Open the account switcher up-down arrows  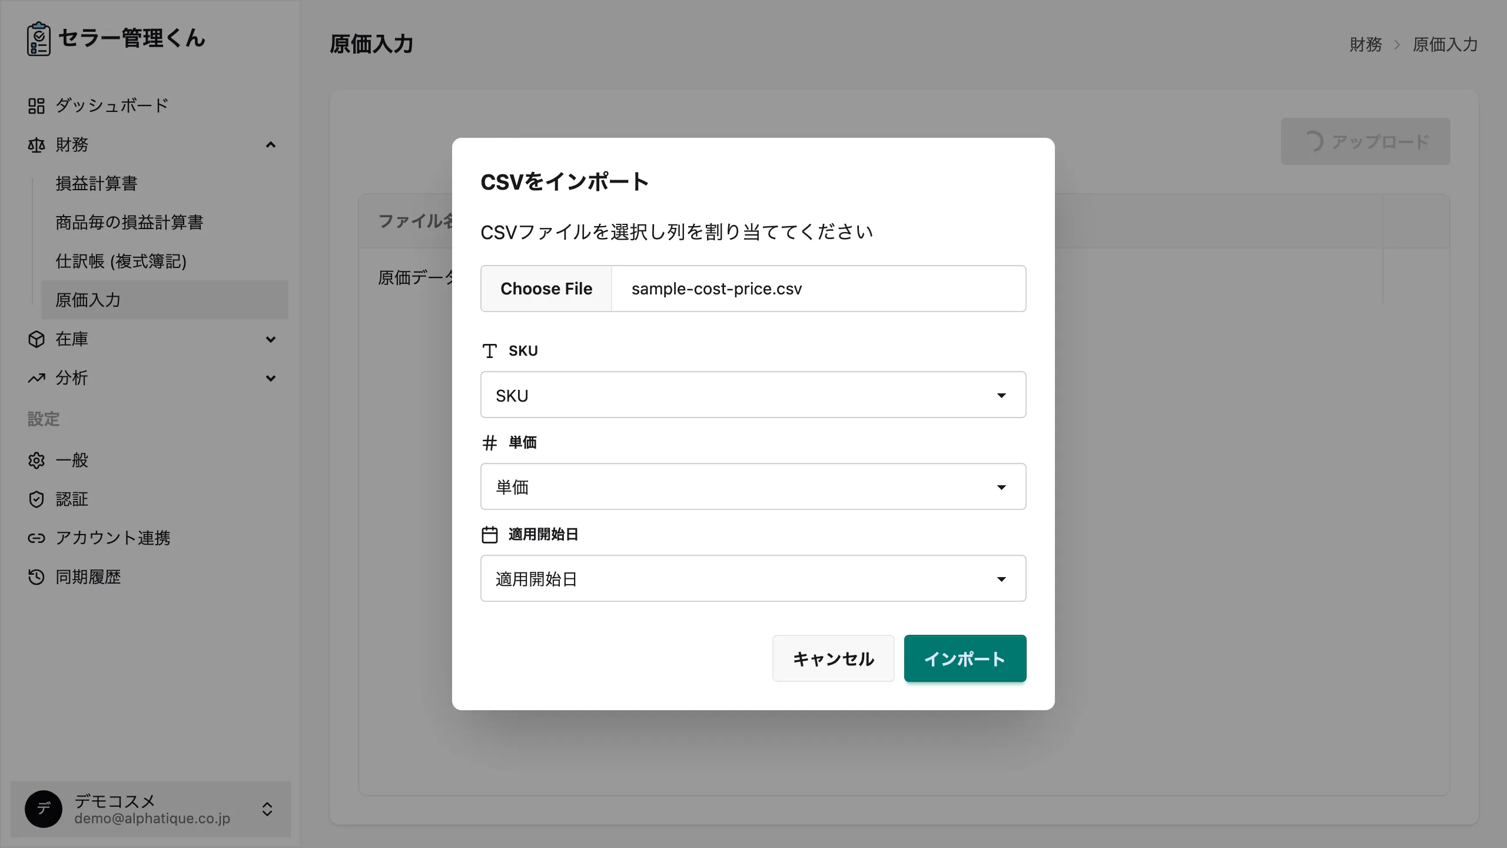[267, 809]
